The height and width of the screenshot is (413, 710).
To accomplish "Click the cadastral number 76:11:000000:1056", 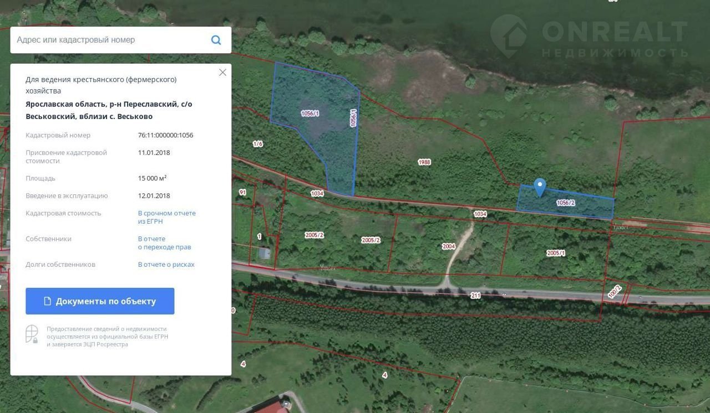I will tap(165, 135).
